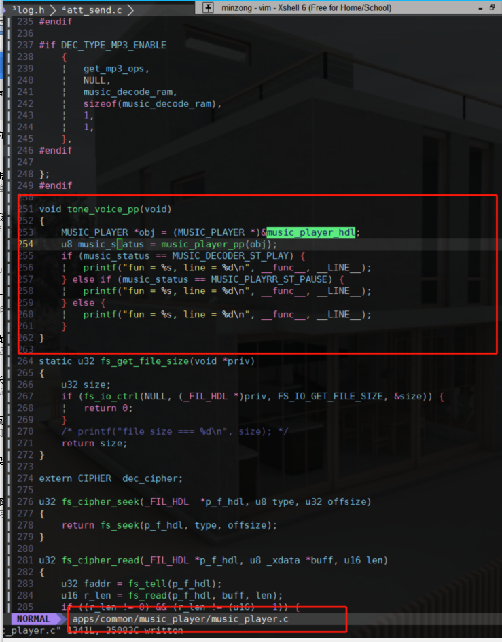Click the NORMAL mode indicator in status line
The height and width of the screenshot is (642, 502).
point(33,619)
